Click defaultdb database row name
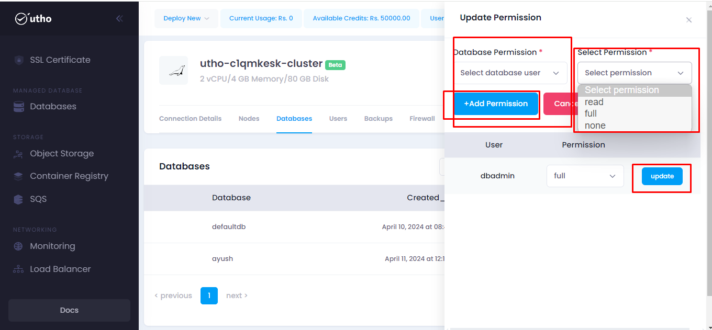Image resolution: width=712 pixels, height=330 pixels. (229, 227)
